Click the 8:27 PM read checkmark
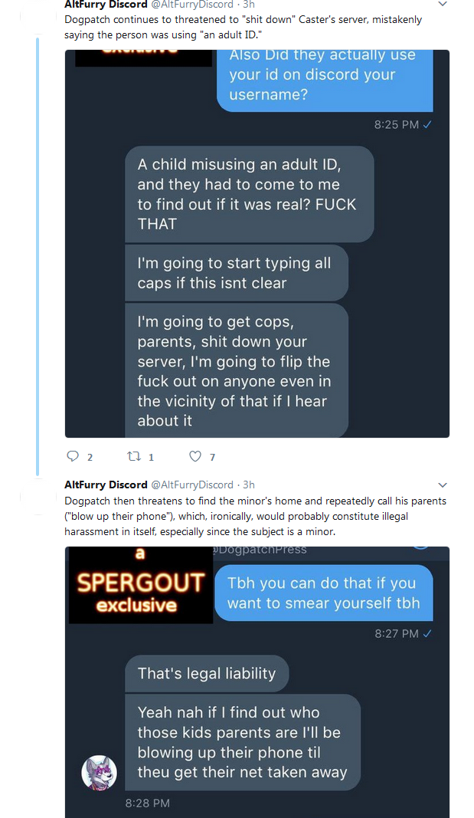This screenshot has height=818, width=474. pos(427,634)
